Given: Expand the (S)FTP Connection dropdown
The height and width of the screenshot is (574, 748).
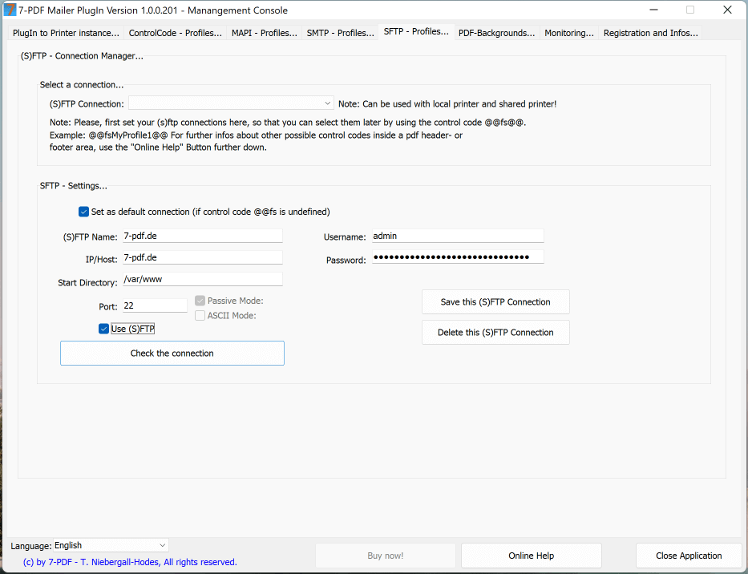Looking at the screenshot, I should click(x=328, y=103).
